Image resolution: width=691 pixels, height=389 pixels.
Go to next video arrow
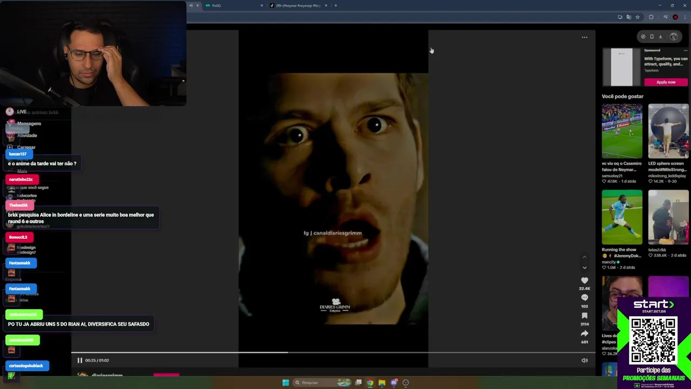pyautogui.click(x=584, y=267)
